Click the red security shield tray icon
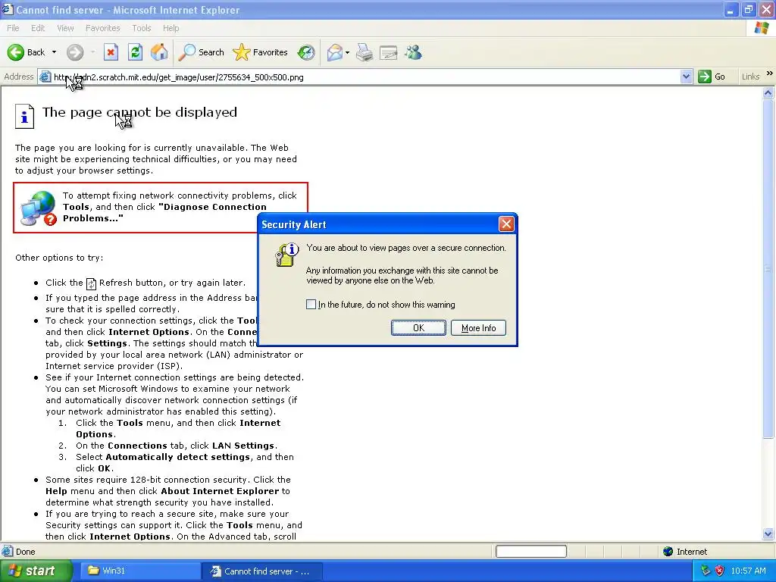 pyautogui.click(x=720, y=571)
